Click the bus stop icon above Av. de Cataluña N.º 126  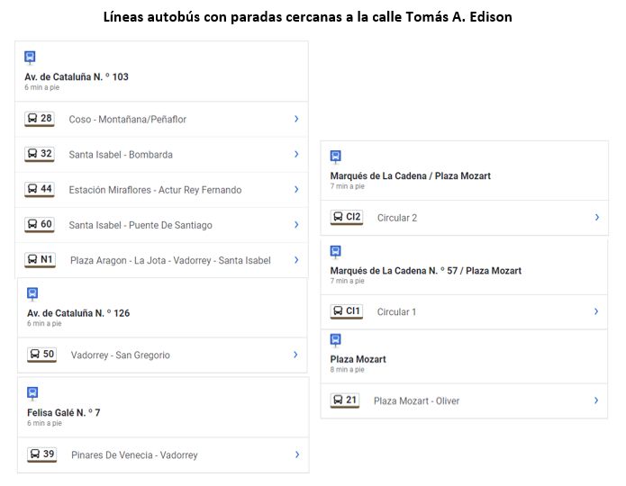tap(32, 293)
